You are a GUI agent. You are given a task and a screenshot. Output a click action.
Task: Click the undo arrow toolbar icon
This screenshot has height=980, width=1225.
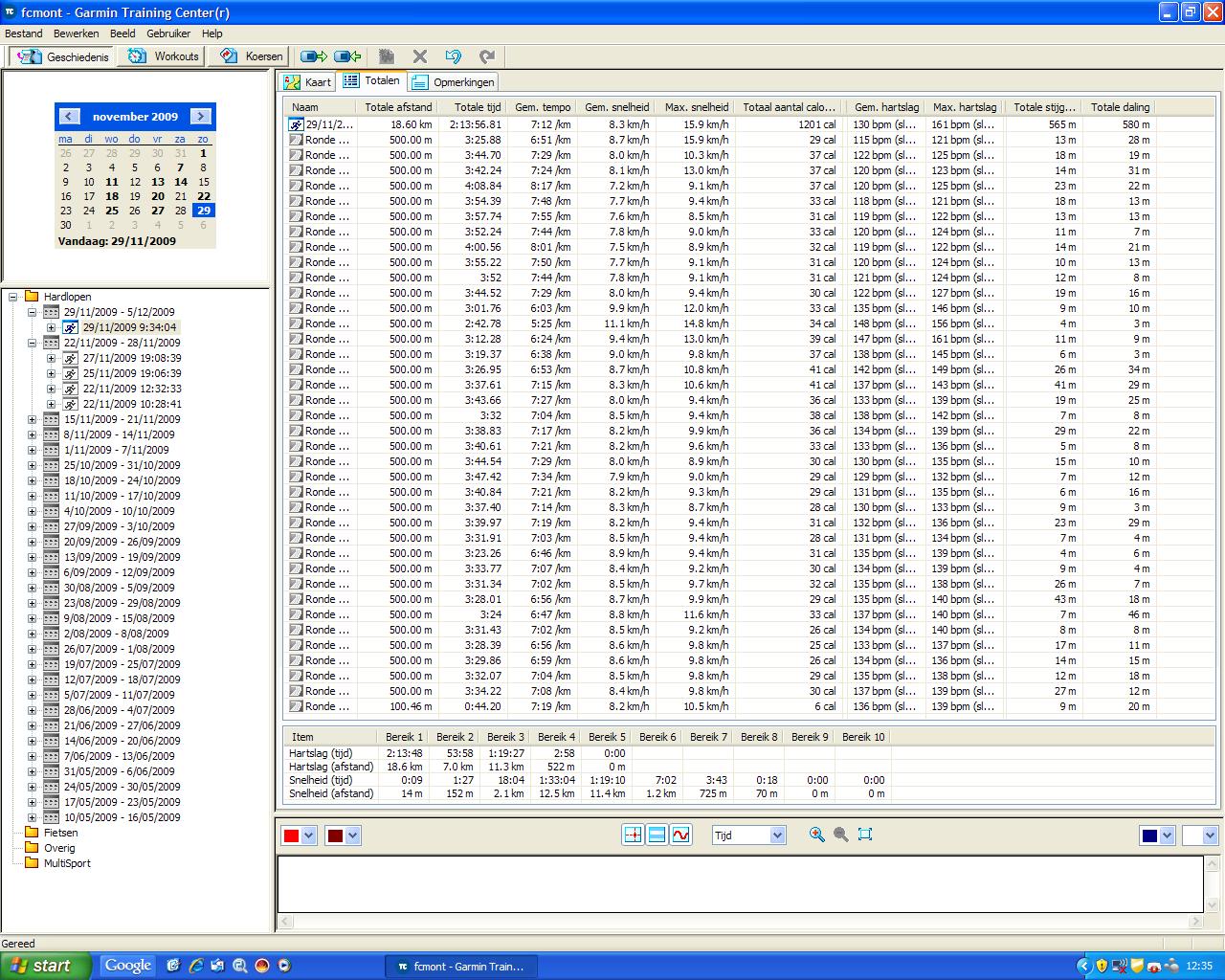tap(454, 56)
